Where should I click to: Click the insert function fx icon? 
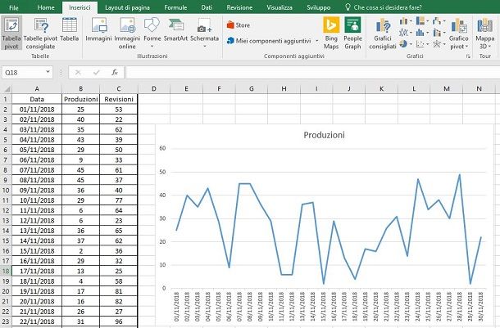pyautogui.click(x=115, y=73)
